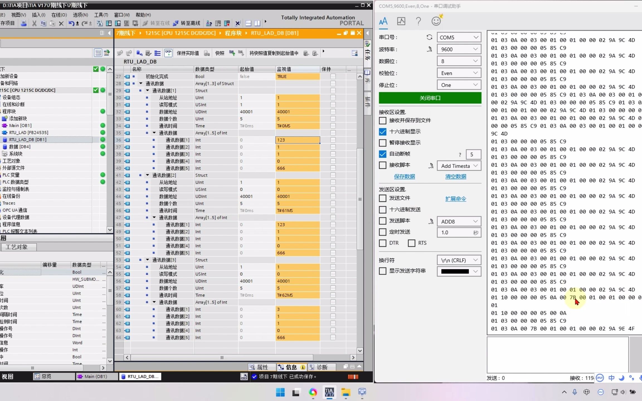The image size is (642, 401).
Task: Collapse the 通讯数据[2] struct row
Action: click(148, 175)
